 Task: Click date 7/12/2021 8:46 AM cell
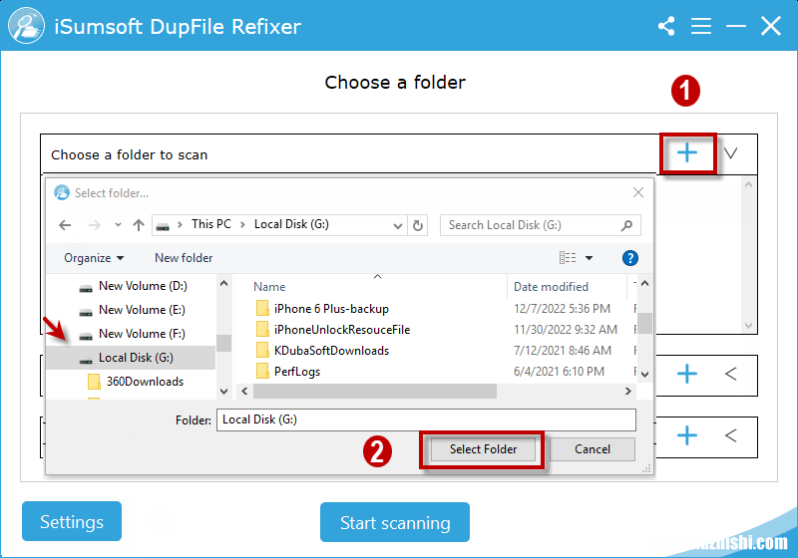click(x=563, y=350)
